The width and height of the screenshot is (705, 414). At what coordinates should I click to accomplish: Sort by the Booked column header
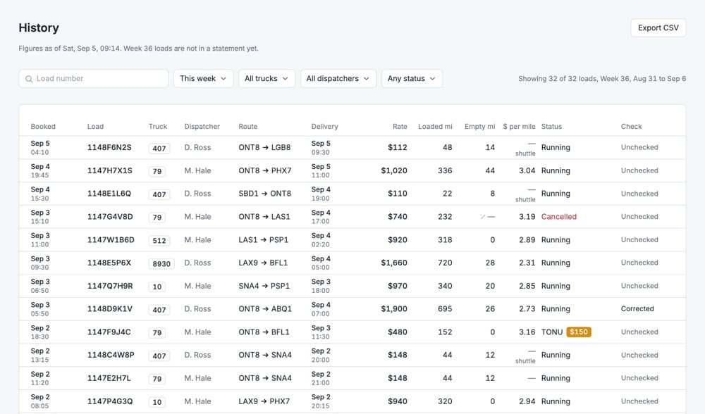coord(43,127)
